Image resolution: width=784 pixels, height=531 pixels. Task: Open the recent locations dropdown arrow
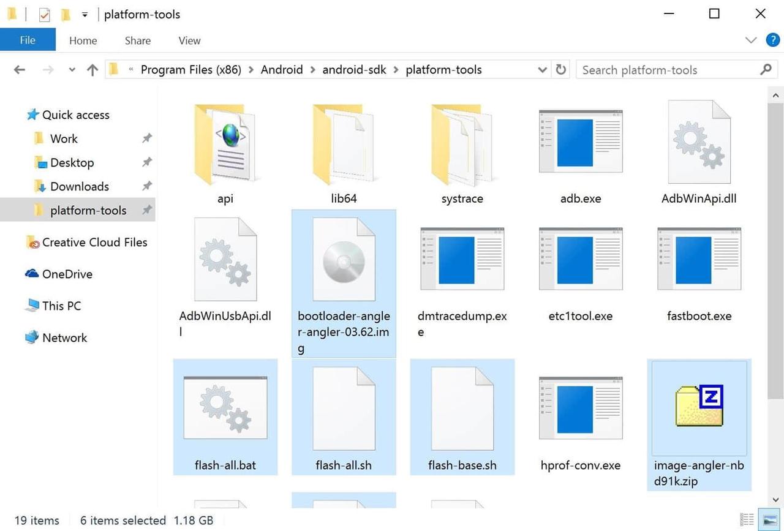[72, 70]
